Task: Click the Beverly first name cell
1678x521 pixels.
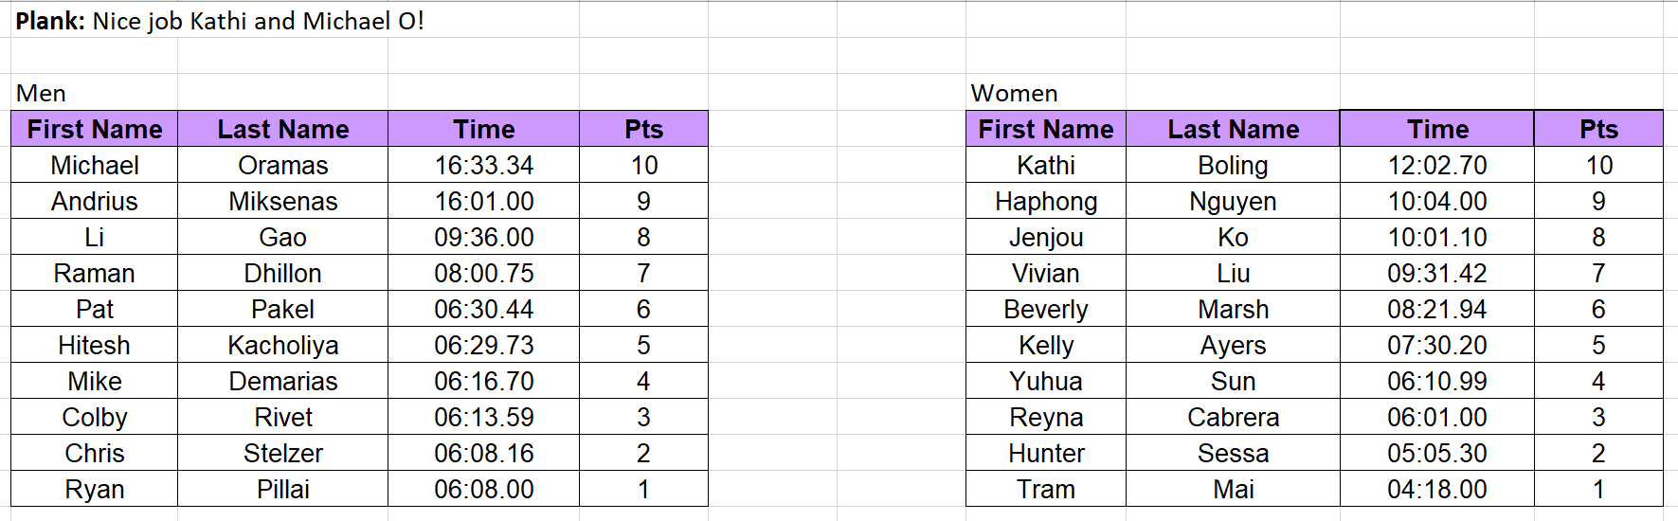Action: tap(1046, 309)
